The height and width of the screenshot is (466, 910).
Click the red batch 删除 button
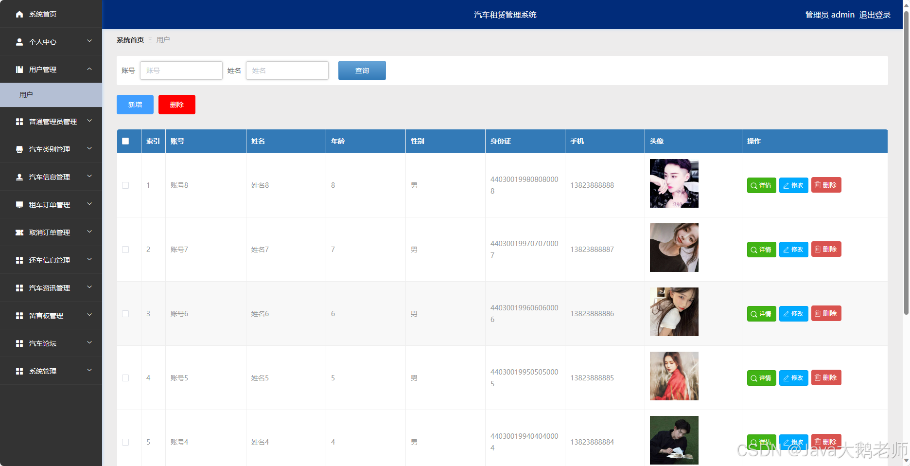177,105
